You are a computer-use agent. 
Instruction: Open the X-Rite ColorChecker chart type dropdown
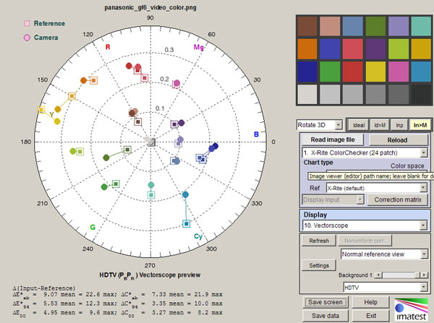365,152
